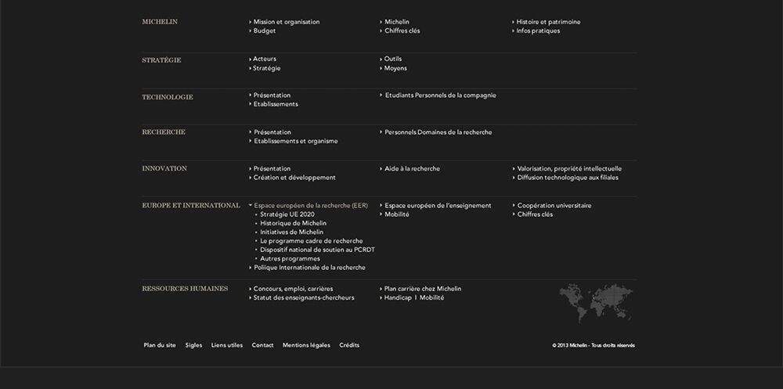The width and height of the screenshot is (783, 389).
Task: Click the EUROPE ET INTERNATIONAL section heading
Action: 191,205
